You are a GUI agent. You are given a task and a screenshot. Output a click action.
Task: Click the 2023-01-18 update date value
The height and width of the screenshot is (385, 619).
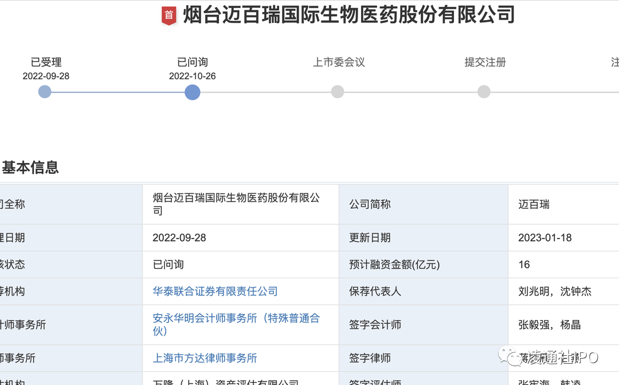click(x=545, y=238)
